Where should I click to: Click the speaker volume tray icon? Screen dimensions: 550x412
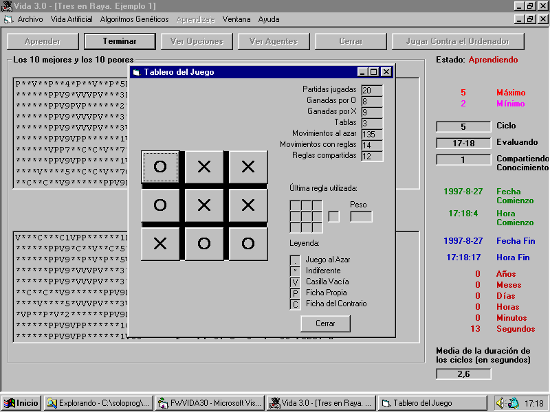point(500,403)
